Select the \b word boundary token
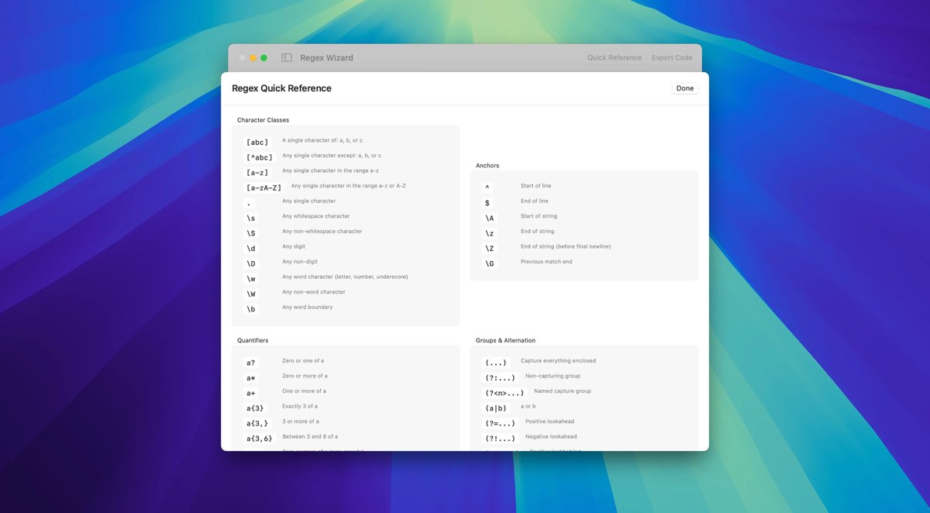This screenshot has height=513, width=930. (250, 308)
